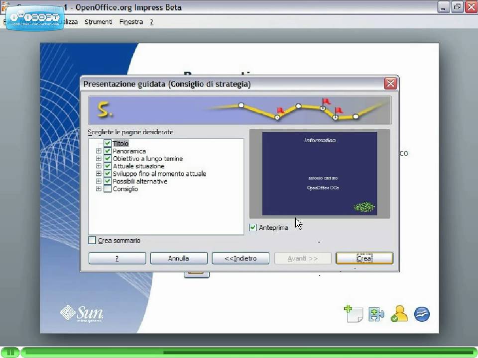Click the new document icon with green plus
This screenshot has width=478, height=358.
pyautogui.click(x=354, y=314)
